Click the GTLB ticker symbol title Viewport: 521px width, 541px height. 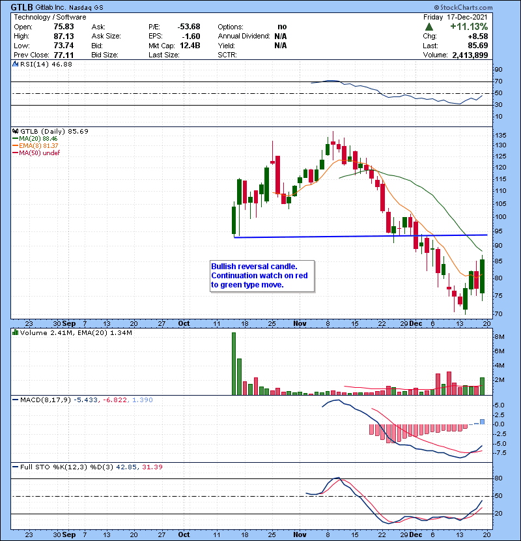point(21,7)
